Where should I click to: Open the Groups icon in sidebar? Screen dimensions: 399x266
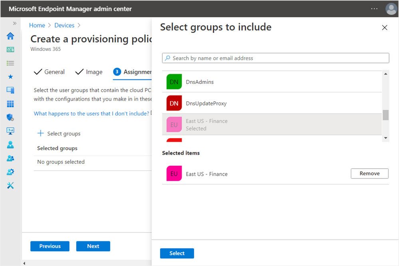[10, 158]
